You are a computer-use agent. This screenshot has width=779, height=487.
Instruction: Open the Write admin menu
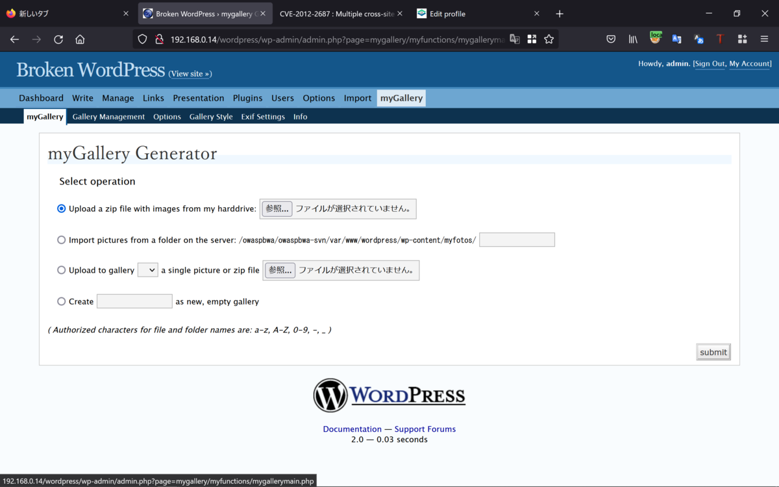click(x=82, y=98)
